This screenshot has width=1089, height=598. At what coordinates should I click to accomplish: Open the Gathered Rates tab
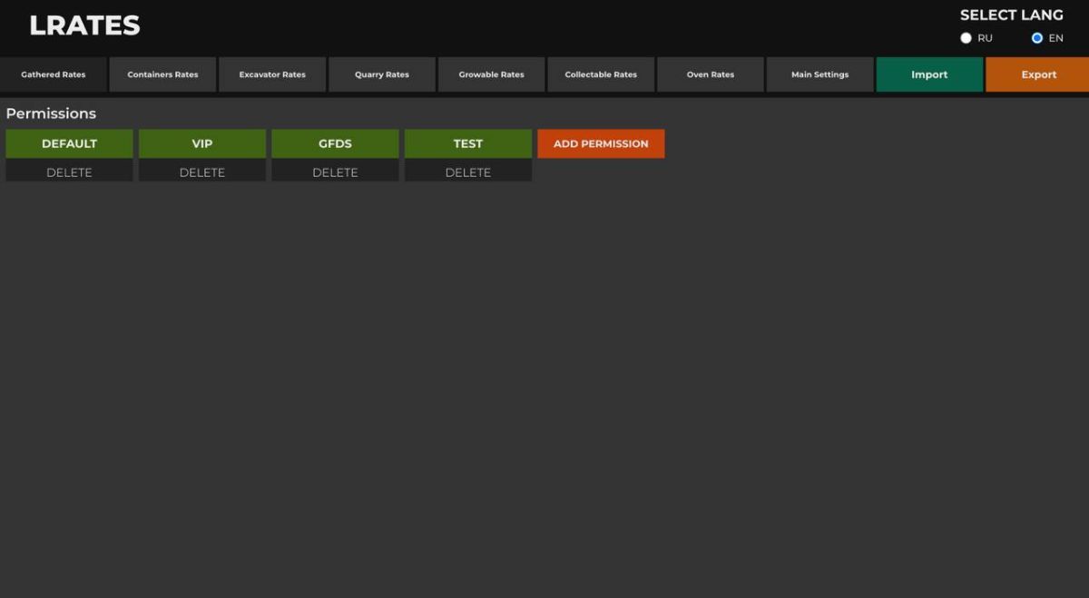tap(54, 74)
